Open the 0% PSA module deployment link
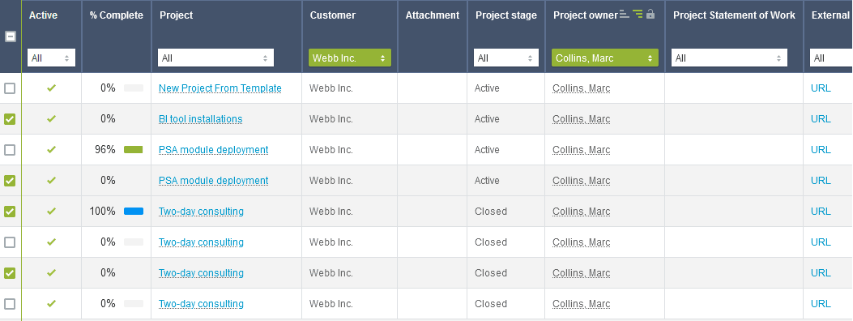Viewport: 853px width, 321px height. [x=214, y=181]
